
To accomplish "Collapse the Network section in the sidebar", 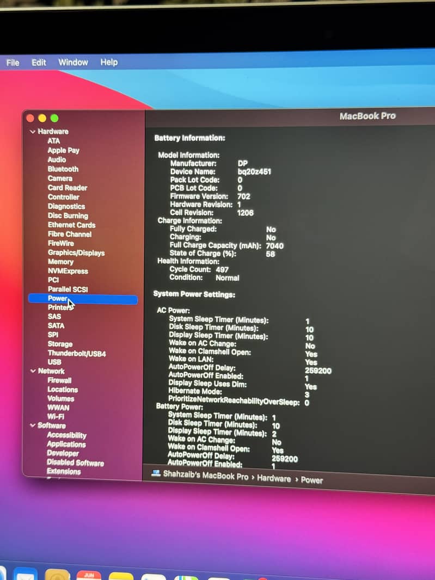I will pyautogui.click(x=33, y=371).
